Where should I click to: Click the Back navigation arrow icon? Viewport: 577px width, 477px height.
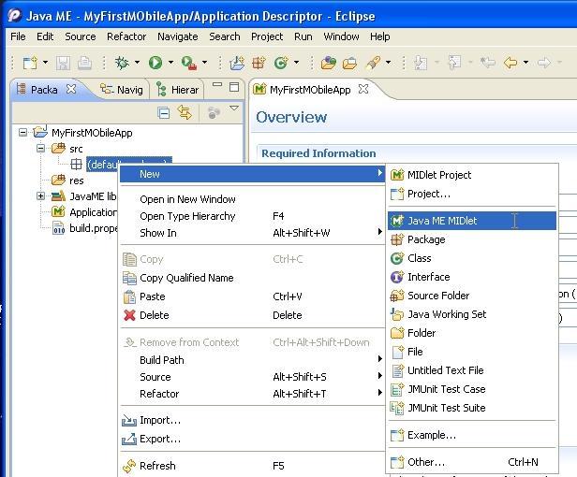coord(510,63)
